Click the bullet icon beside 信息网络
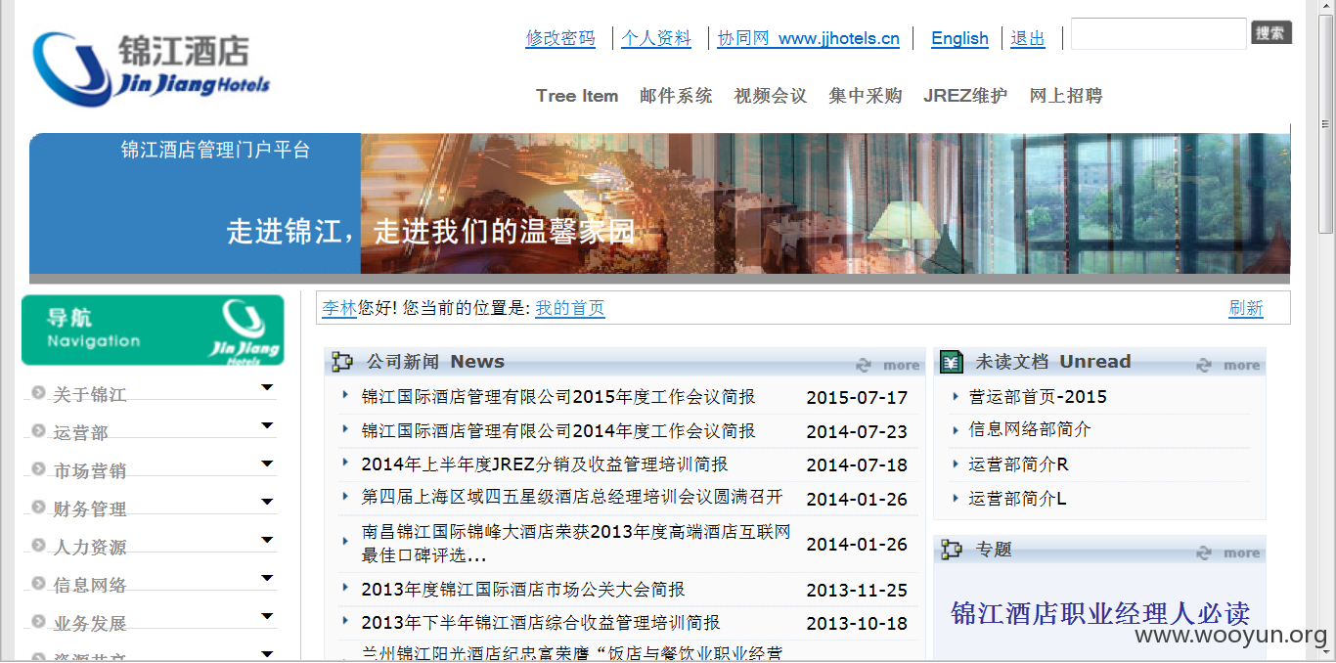The width and height of the screenshot is (1336, 663). (x=38, y=583)
